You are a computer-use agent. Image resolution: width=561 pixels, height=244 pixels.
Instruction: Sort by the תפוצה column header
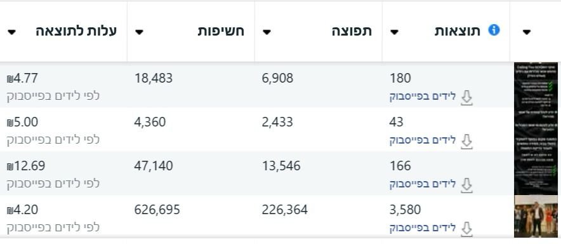pyautogui.click(x=352, y=31)
